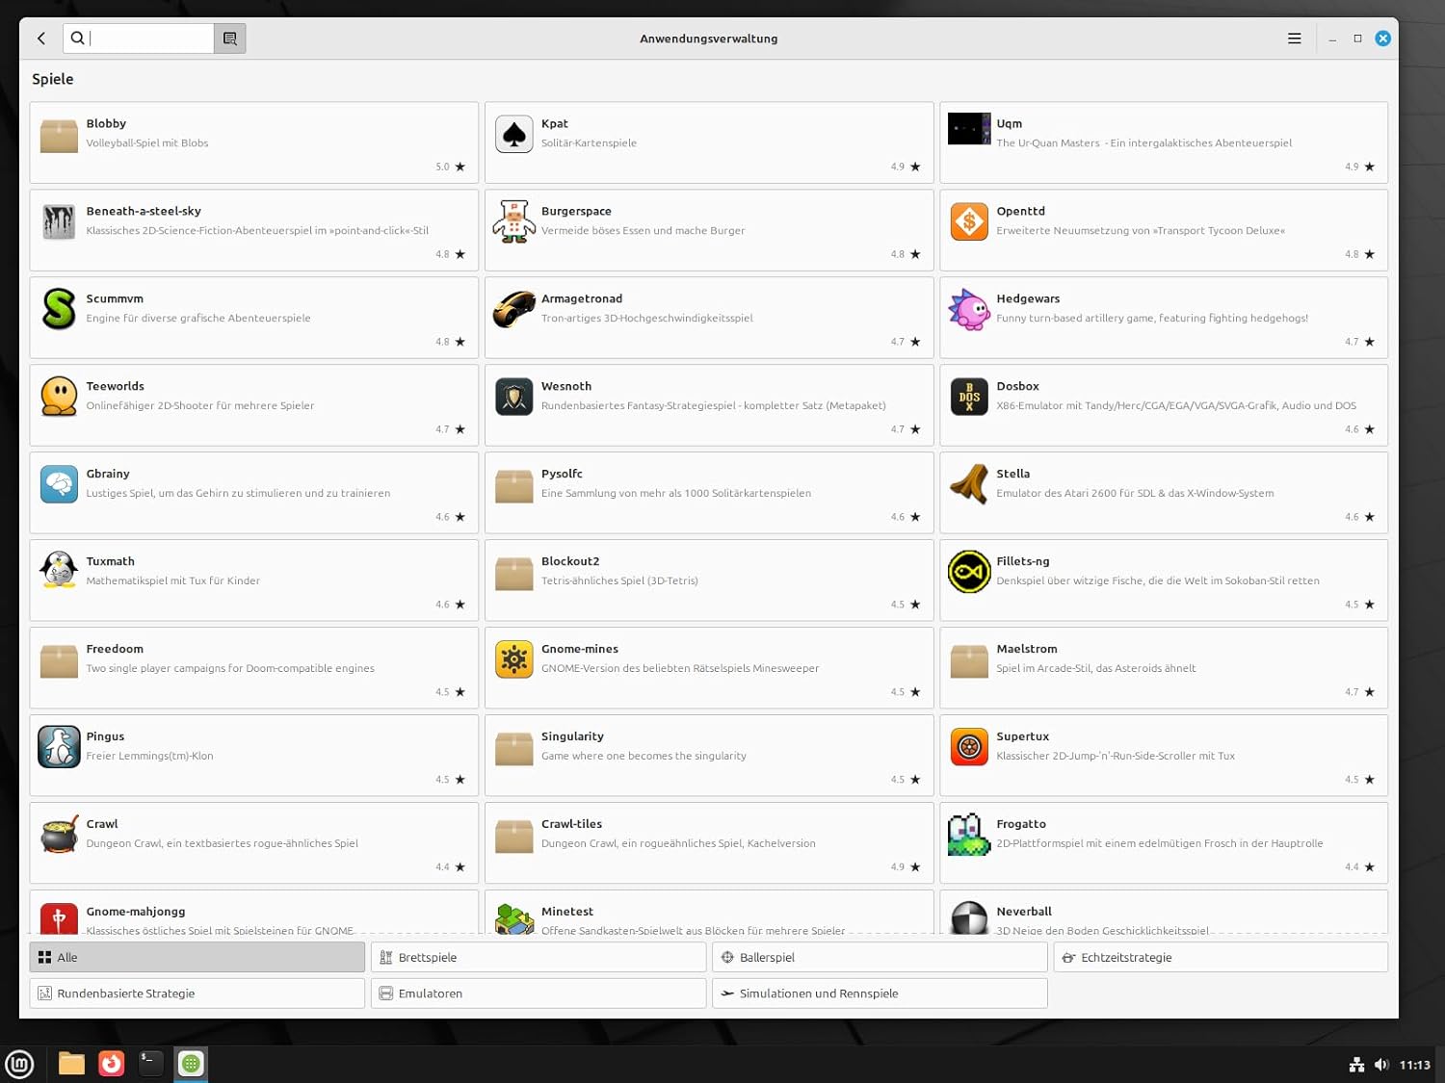Click "Mathematikspiel mit Tux für Kinder" text
1445x1083 pixels.
tap(173, 581)
